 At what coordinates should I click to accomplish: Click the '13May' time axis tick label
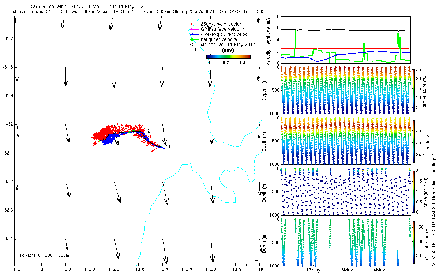point(346,270)
